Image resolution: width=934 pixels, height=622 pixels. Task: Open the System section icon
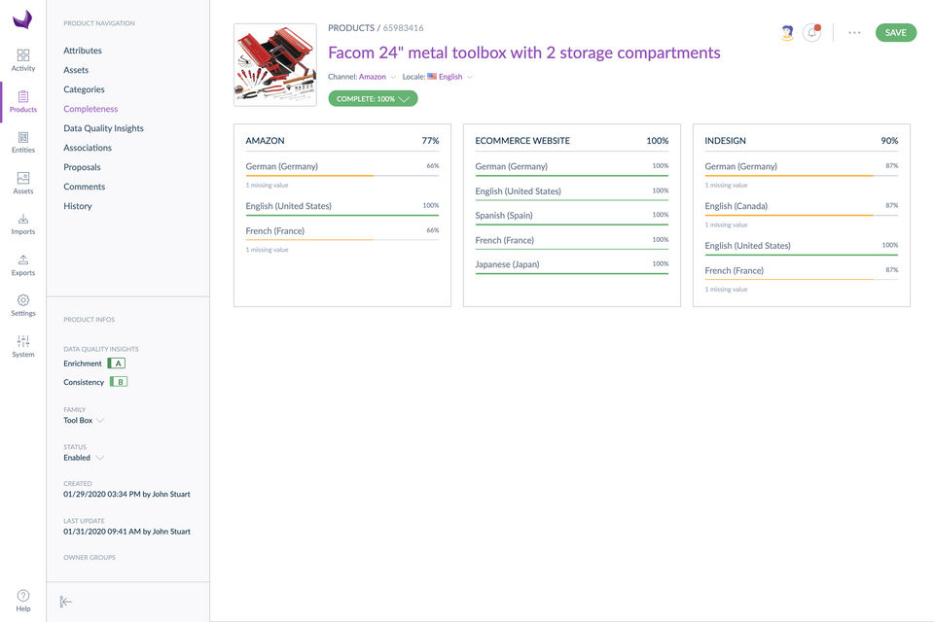click(x=23, y=346)
